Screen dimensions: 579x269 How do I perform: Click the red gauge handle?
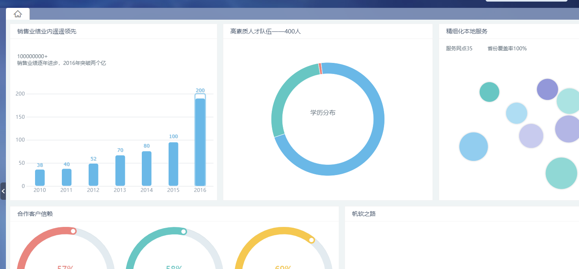point(73,231)
